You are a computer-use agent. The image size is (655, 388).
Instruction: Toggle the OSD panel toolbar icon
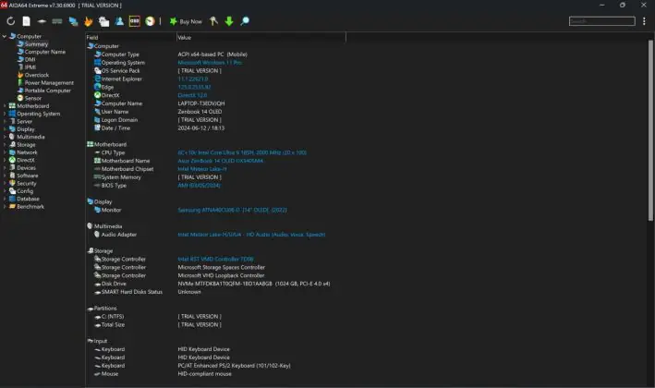click(135, 21)
